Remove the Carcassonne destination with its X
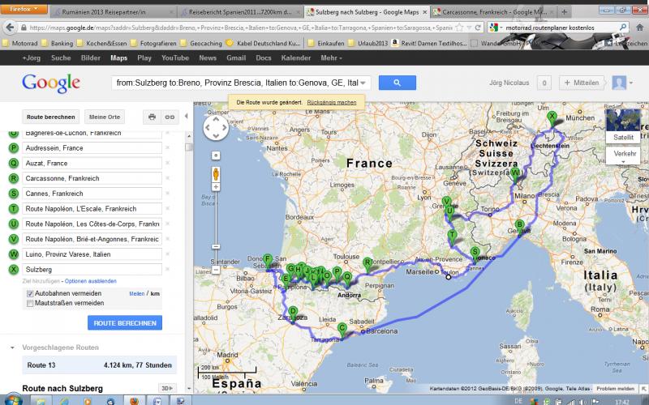Viewport: 649px width, 405px height. (168, 178)
